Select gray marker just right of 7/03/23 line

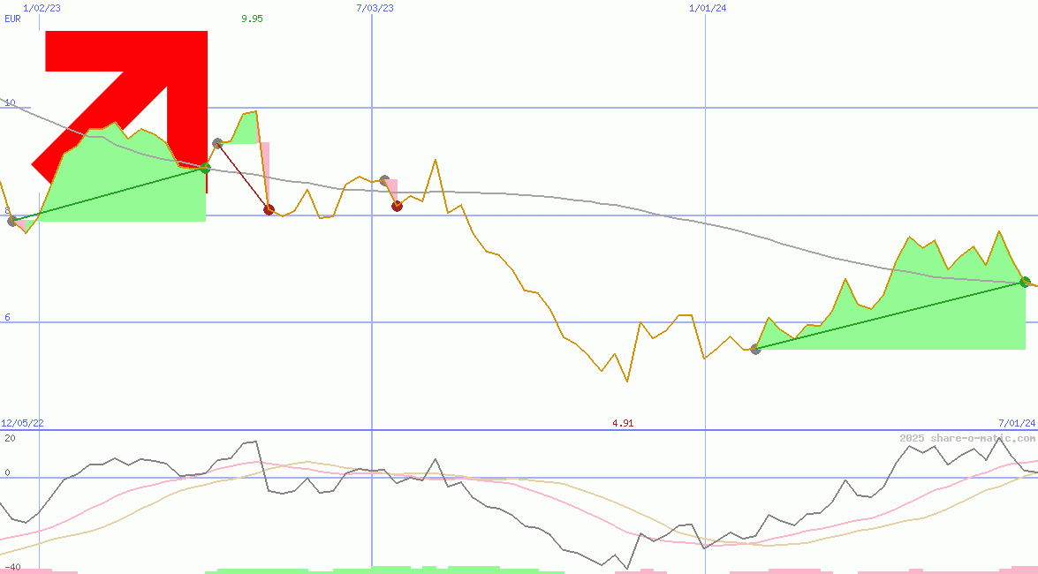(384, 180)
